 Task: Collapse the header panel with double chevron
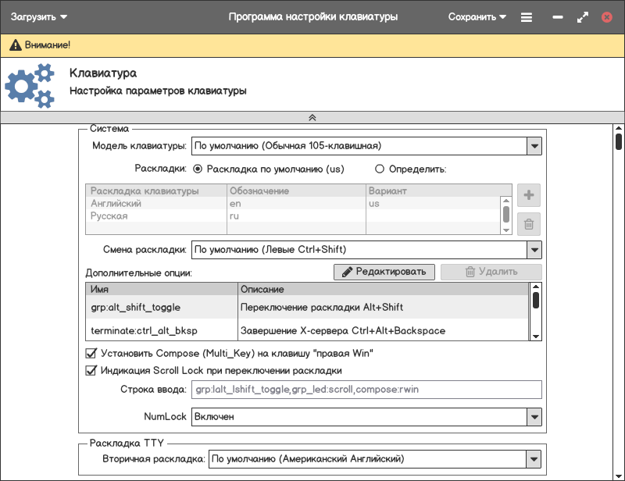312,117
